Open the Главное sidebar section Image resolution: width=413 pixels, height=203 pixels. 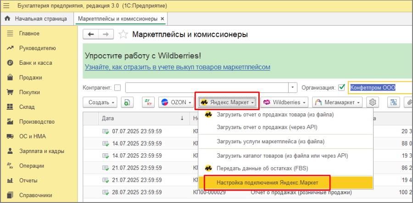(x=29, y=34)
